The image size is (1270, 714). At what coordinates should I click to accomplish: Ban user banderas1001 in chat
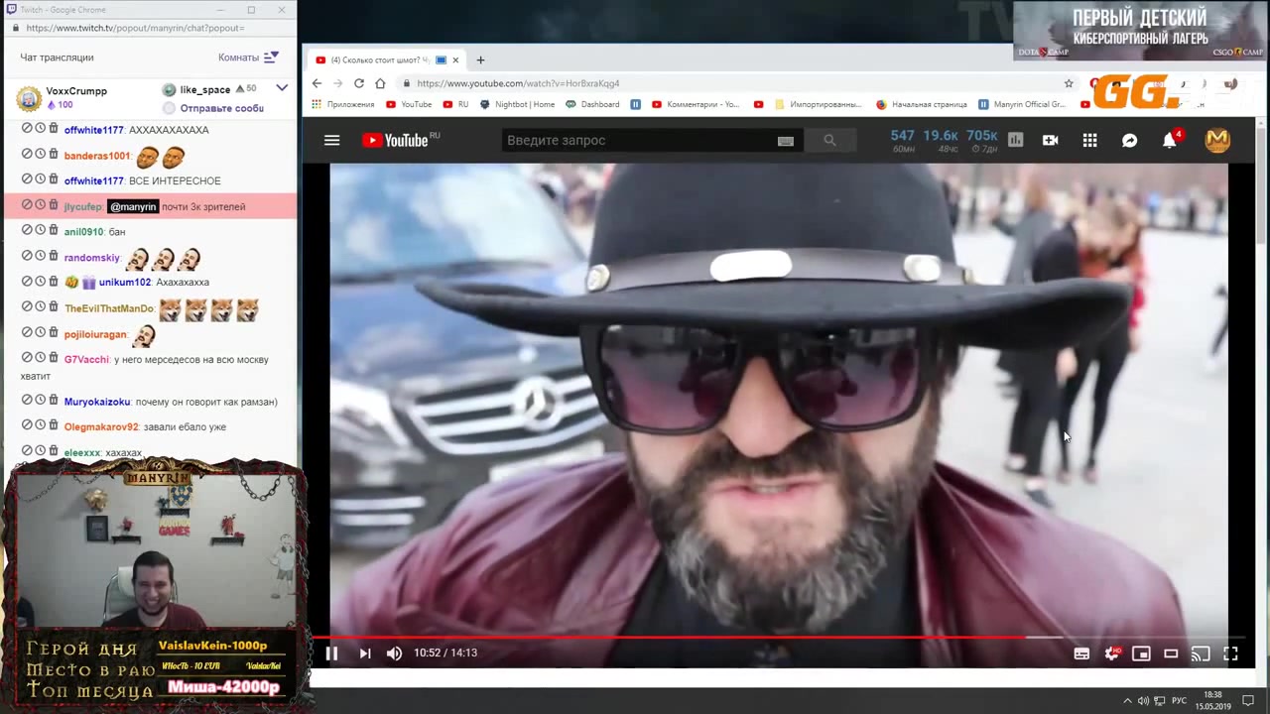click(x=28, y=154)
